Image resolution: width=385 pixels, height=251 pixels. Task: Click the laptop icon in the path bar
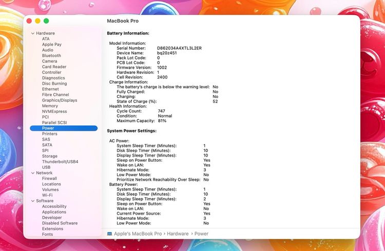point(109,234)
